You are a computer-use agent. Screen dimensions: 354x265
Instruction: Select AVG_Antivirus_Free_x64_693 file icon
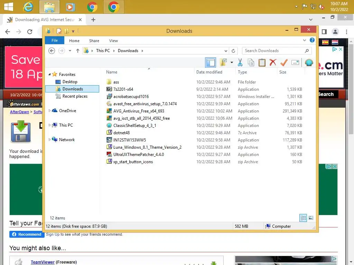tap(109, 111)
